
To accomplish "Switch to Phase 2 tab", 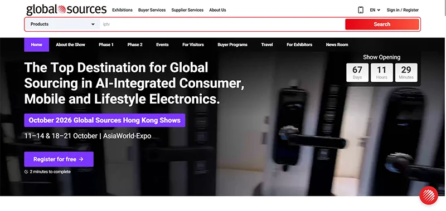I will (135, 45).
